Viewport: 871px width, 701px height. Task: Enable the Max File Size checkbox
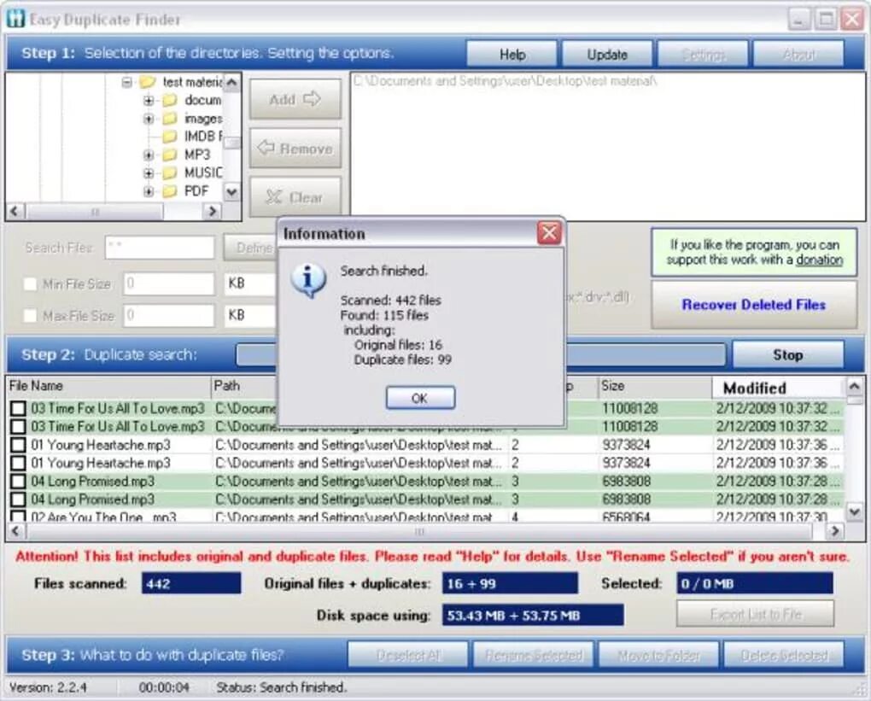tap(30, 316)
